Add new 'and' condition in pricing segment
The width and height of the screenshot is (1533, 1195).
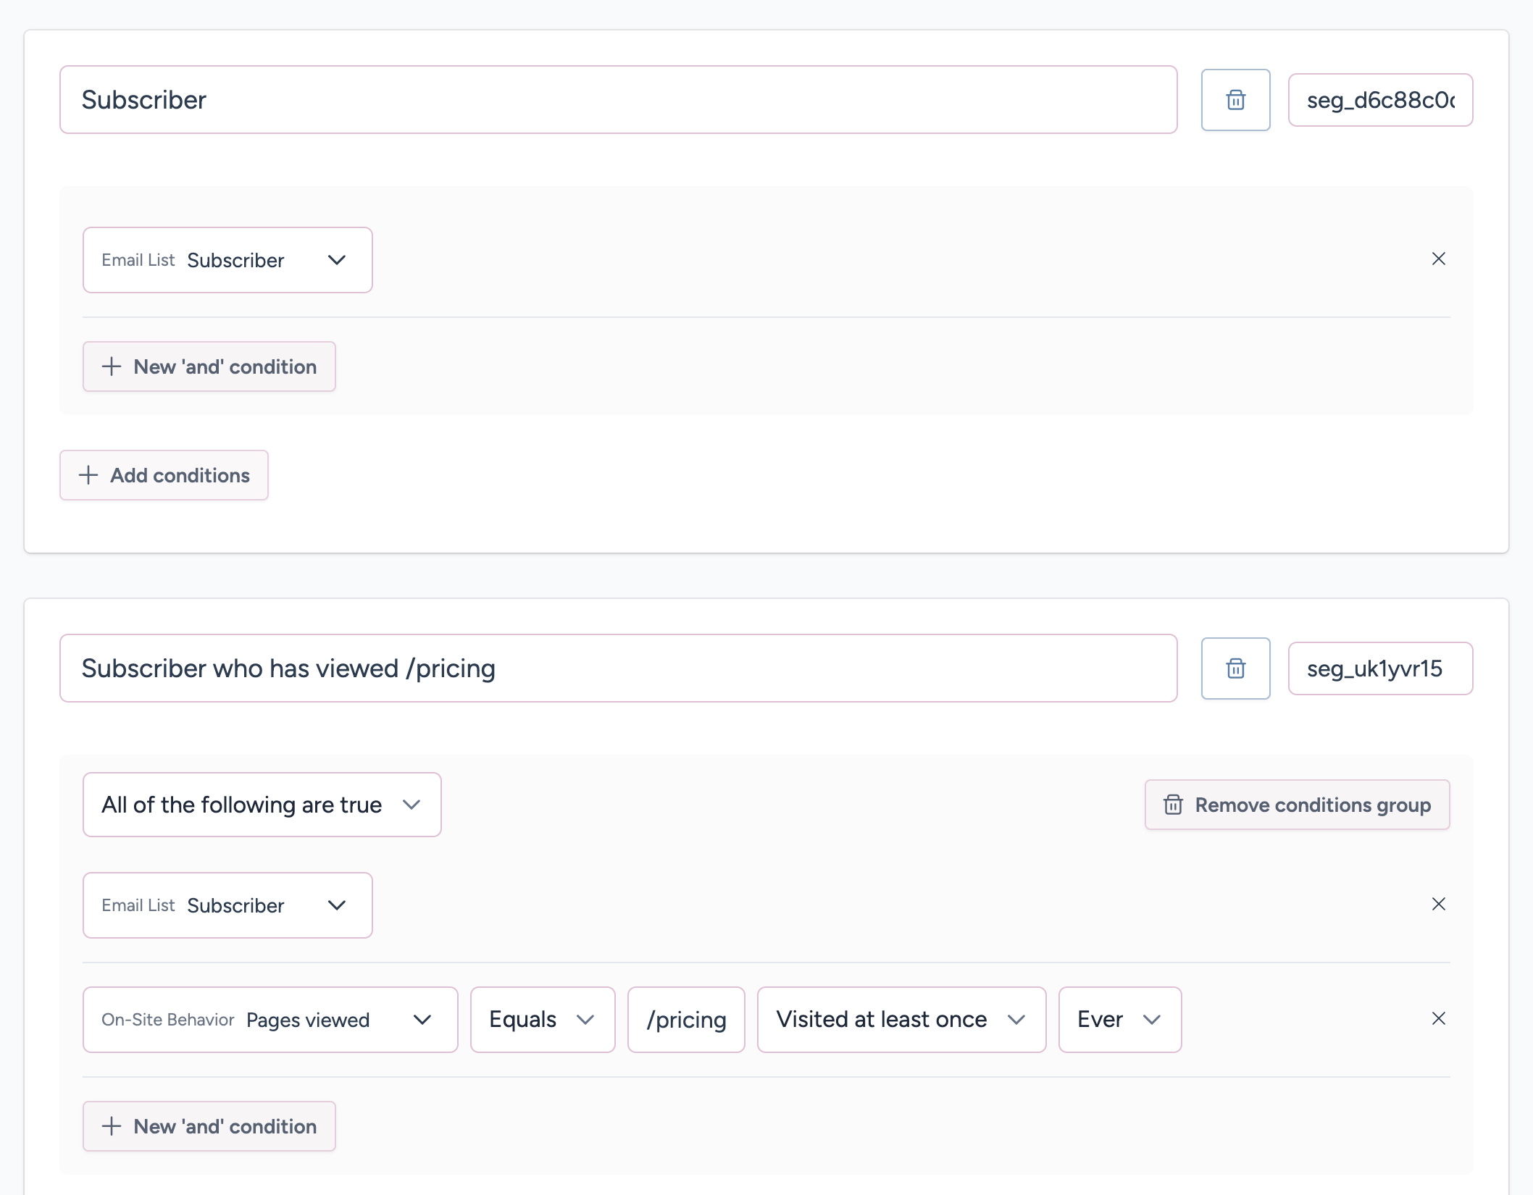[209, 1126]
